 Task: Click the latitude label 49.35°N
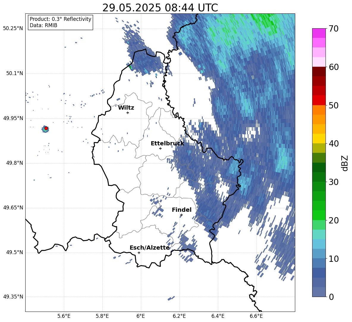pos(13,297)
